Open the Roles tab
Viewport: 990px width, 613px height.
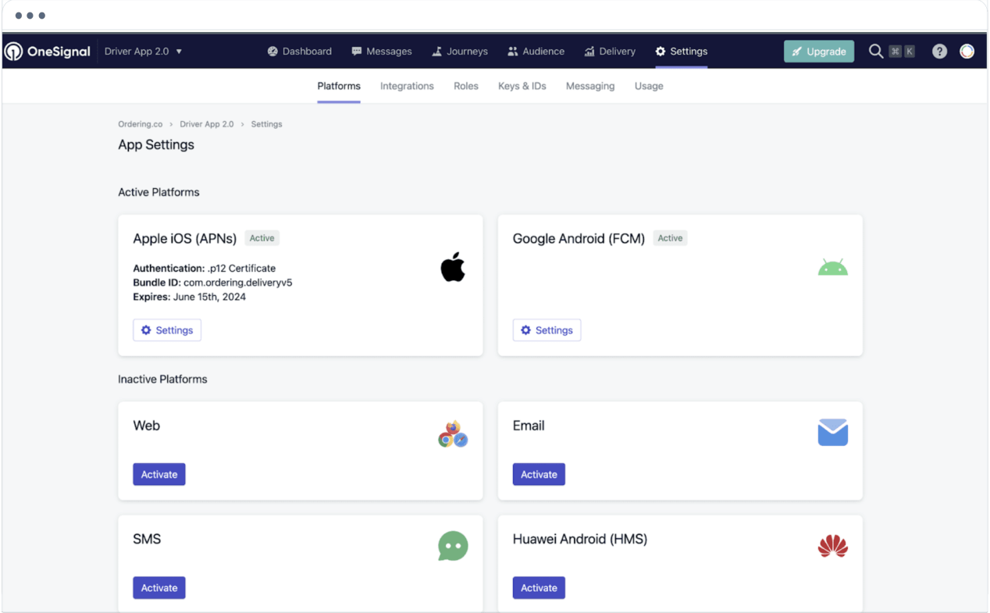(466, 86)
